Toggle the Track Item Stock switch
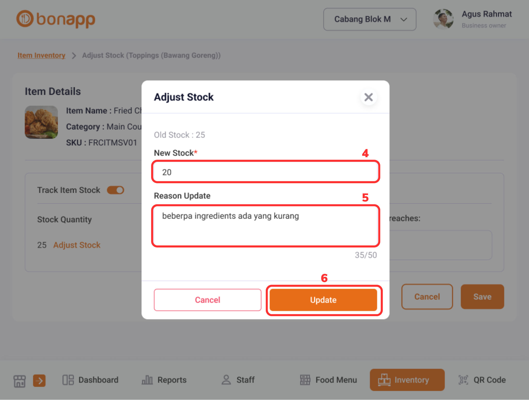The width and height of the screenshot is (529, 400). click(116, 190)
